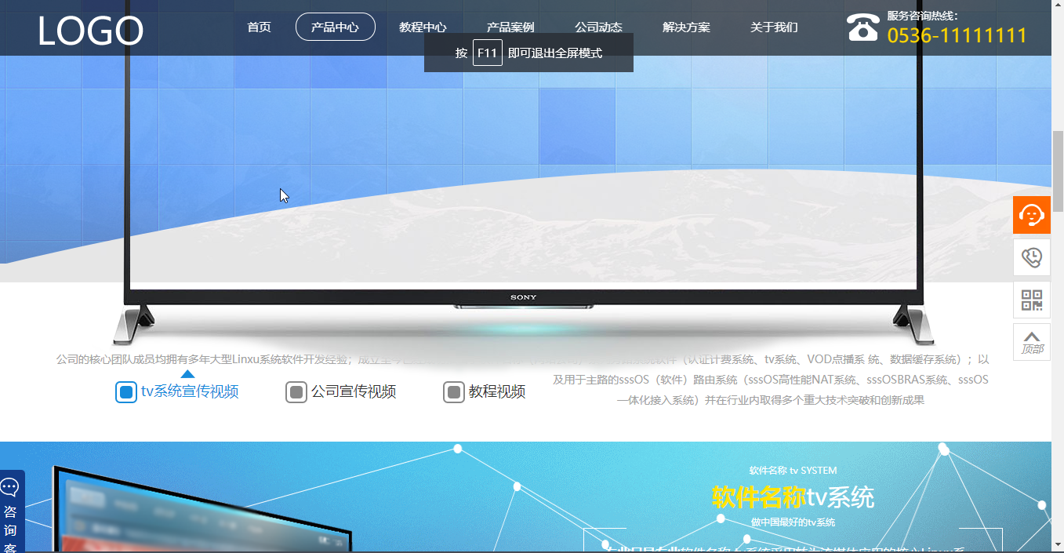Click the telephone icon beside the hotline
Screen dimensions: 1064x553
tap(862, 27)
